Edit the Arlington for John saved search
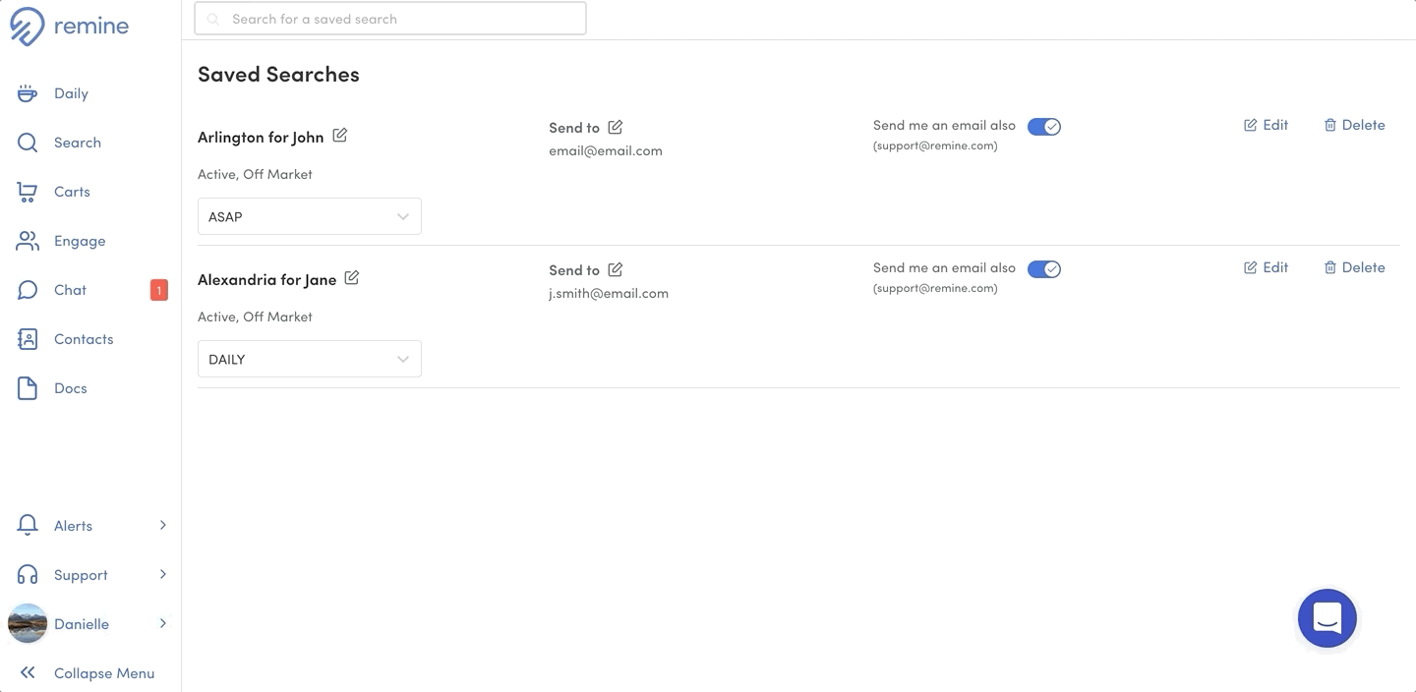The height and width of the screenshot is (692, 1416). coord(1267,125)
